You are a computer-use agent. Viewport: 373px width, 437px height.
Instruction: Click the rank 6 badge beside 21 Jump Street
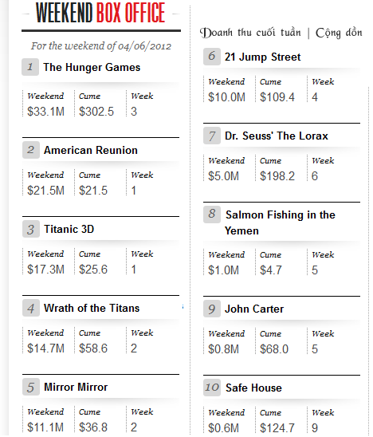click(212, 57)
